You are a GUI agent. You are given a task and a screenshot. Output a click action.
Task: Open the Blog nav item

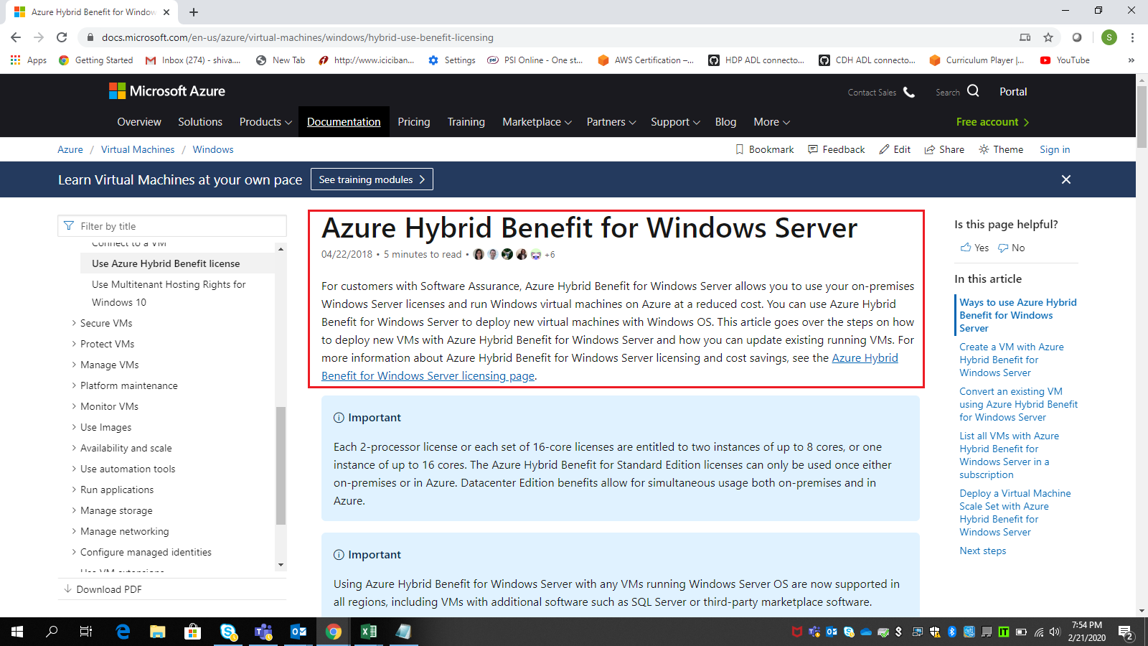pos(725,122)
